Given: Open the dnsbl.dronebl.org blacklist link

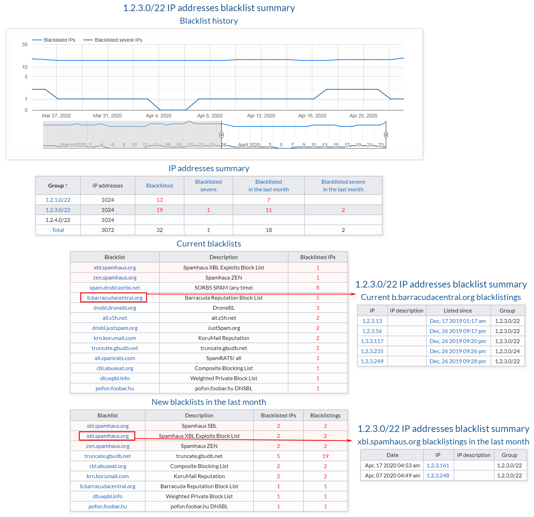Looking at the screenshot, I should click(115, 308).
